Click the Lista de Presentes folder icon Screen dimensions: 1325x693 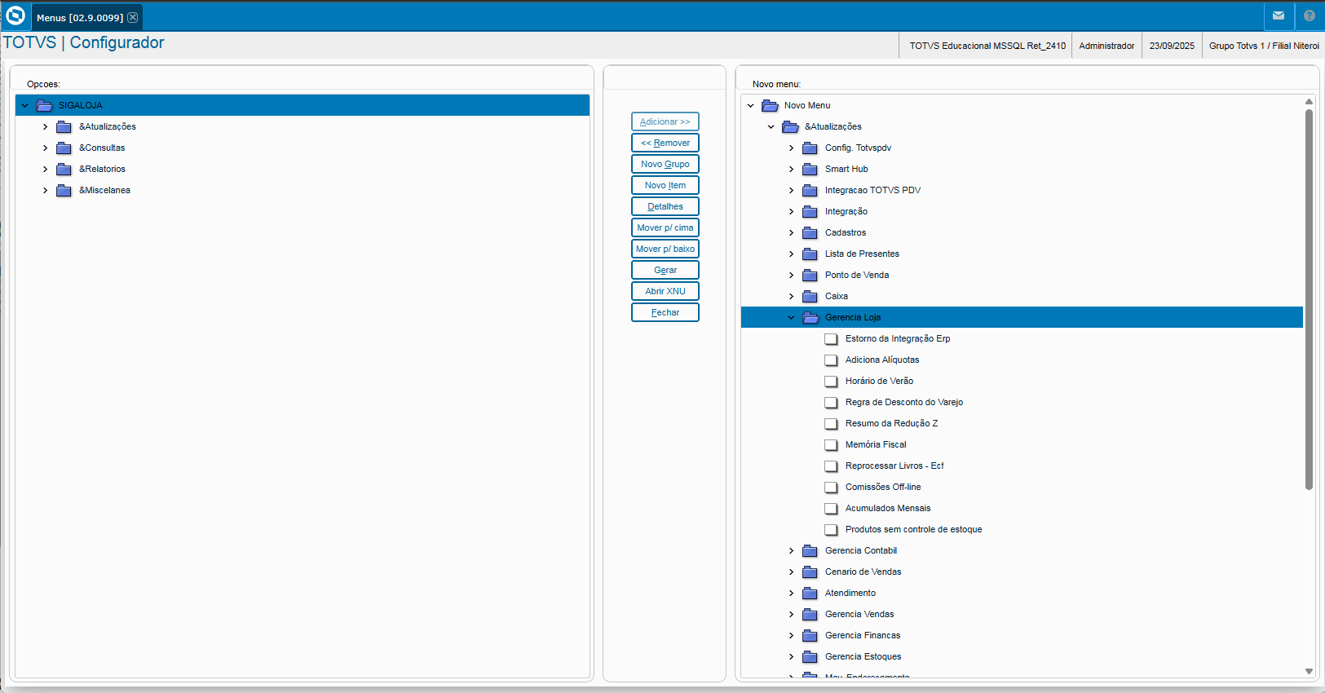click(x=810, y=254)
